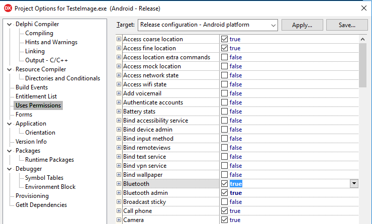Select Hints and Warnings tree item
Viewport: 372px width, 224px height.
(x=51, y=42)
